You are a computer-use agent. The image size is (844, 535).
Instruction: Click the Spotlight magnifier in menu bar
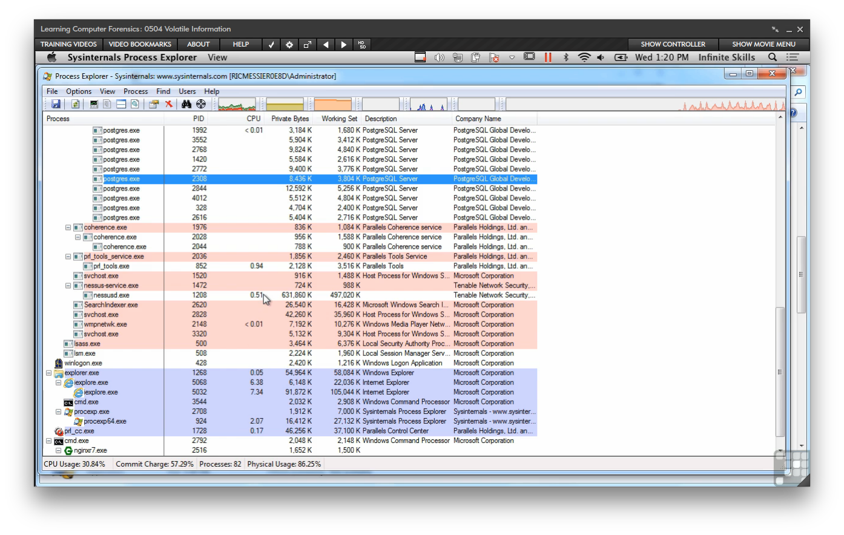[773, 57]
